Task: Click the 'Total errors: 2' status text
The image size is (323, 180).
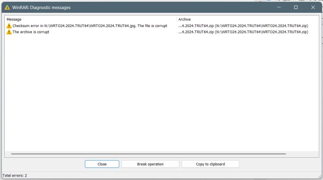Action: pyautogui.click(x=15, y=175)
